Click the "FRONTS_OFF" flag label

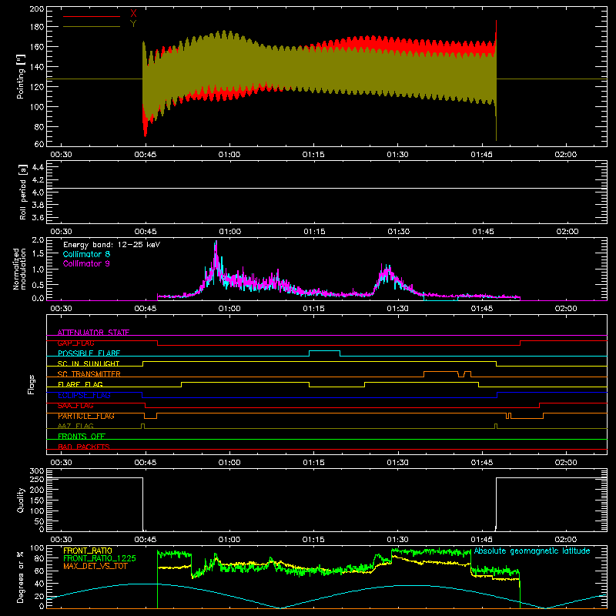[82, 437]
